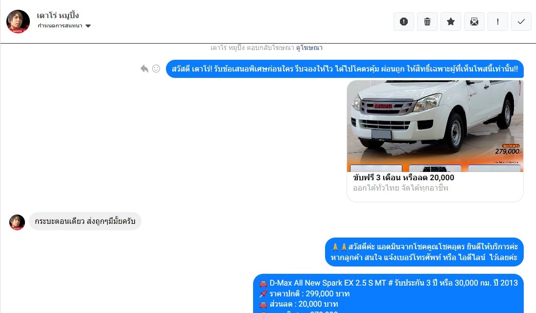Select customer message กระบะตอนเดียว ส่งถูกๆมีมั้ยครับ

pos(85,221)
